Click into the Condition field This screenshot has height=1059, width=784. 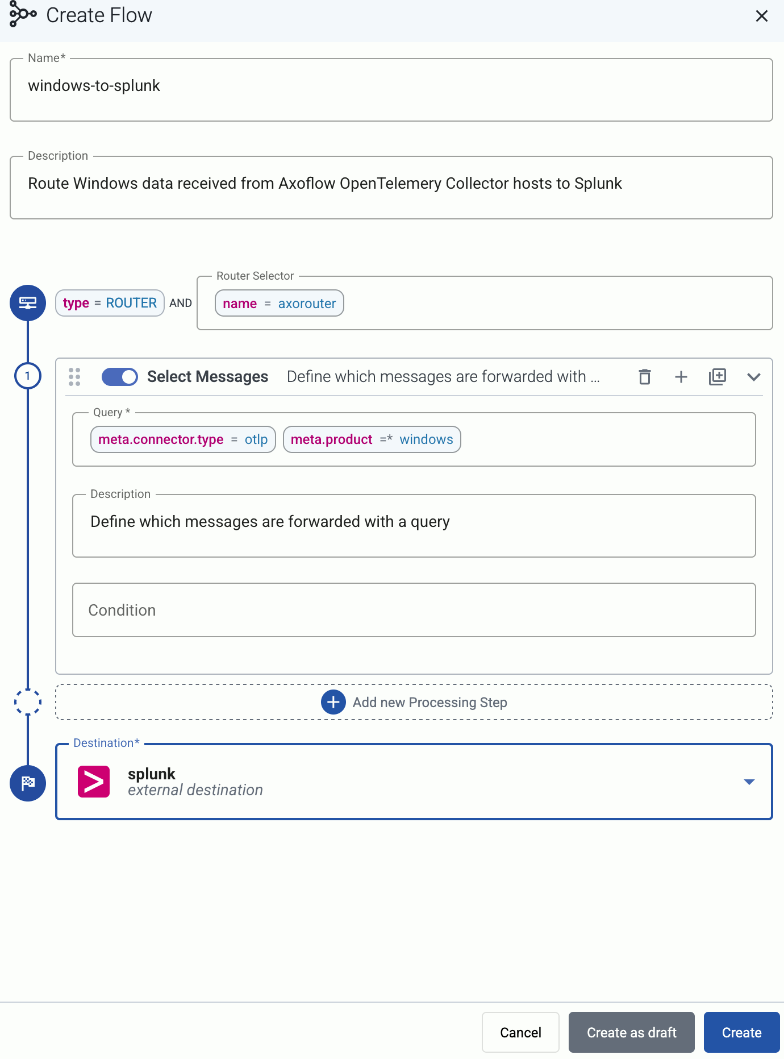tap(414, 610)
